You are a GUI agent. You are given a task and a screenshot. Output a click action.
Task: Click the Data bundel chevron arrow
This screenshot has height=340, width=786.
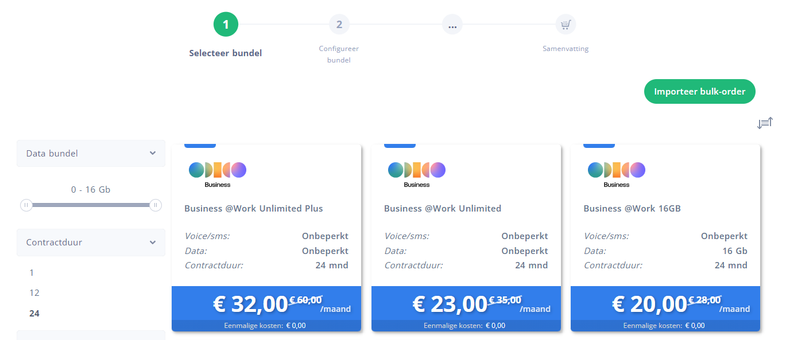click(153, 153)
